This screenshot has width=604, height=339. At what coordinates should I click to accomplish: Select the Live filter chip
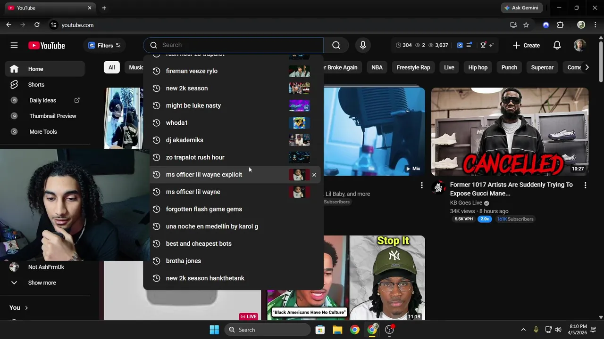tap(449, 67)
